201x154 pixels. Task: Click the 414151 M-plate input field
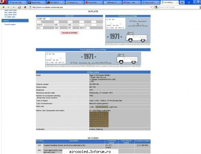(40, 25)
